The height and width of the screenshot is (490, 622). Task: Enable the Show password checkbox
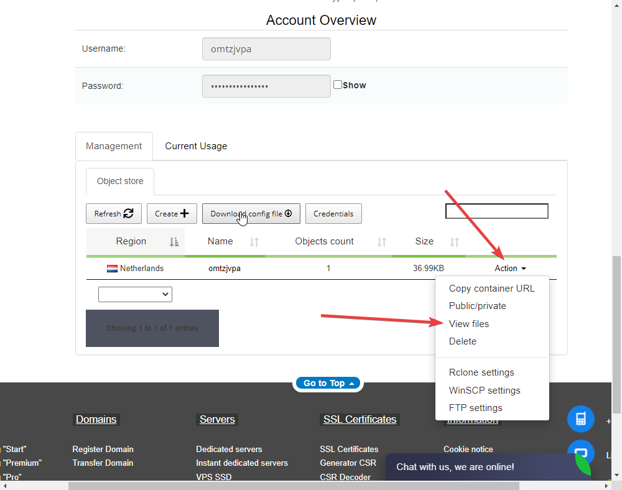click(x=338, y=85)
